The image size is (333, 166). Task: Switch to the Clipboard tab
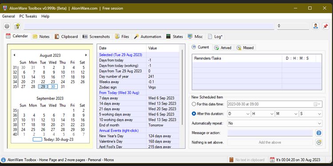(x=66, y=36)
